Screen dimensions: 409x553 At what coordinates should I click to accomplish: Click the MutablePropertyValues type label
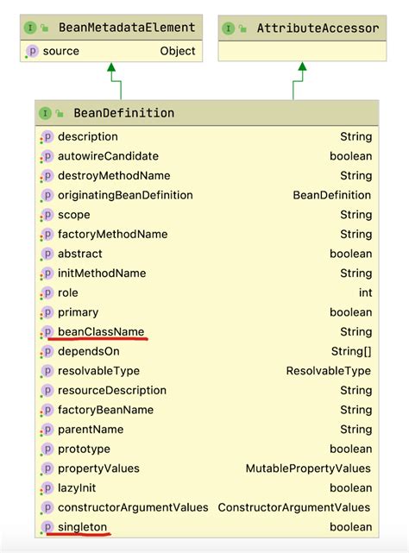[308, 468]
